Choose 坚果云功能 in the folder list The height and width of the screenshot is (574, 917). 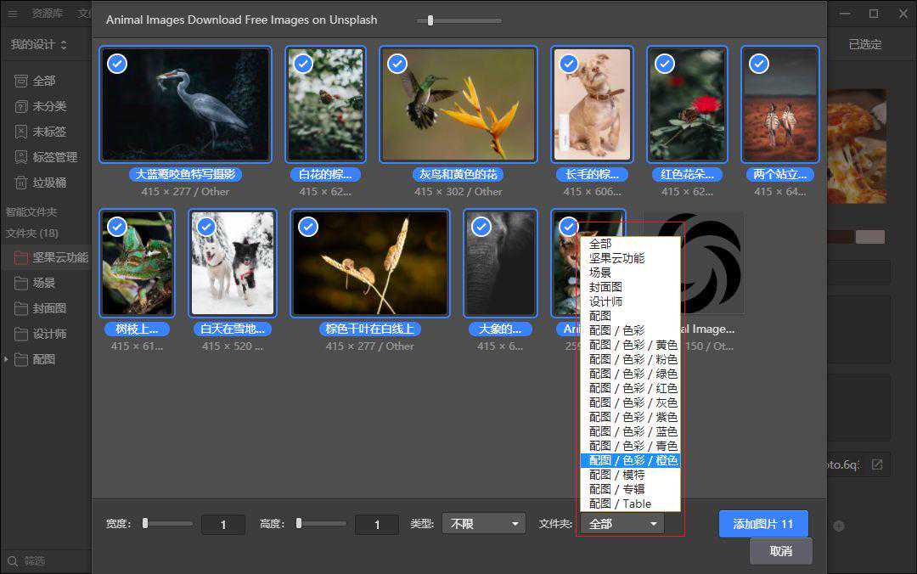pos(616,258)
